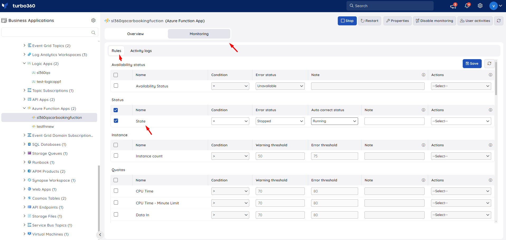
Task: Click Actions info icon in Quotas header
Action: [x=490, y=180]
